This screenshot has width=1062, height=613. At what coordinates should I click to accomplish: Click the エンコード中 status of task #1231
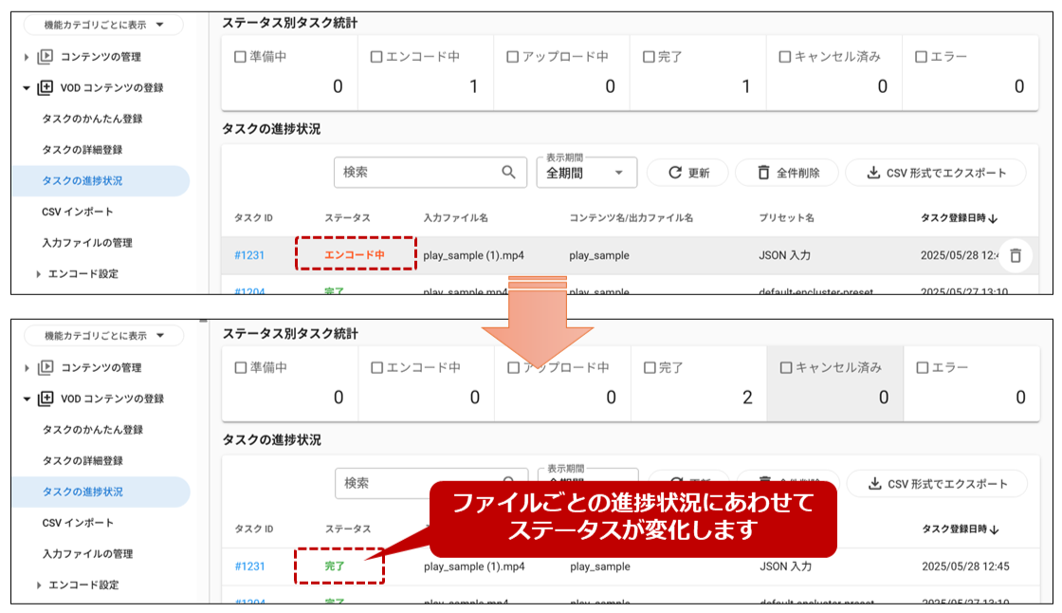pos(355,255)
